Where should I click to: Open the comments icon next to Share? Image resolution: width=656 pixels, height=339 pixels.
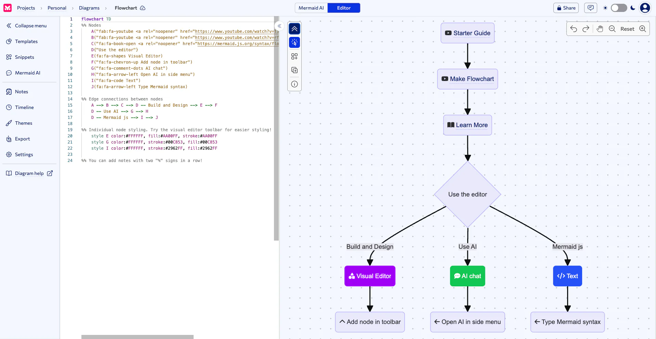pos(591,8)
